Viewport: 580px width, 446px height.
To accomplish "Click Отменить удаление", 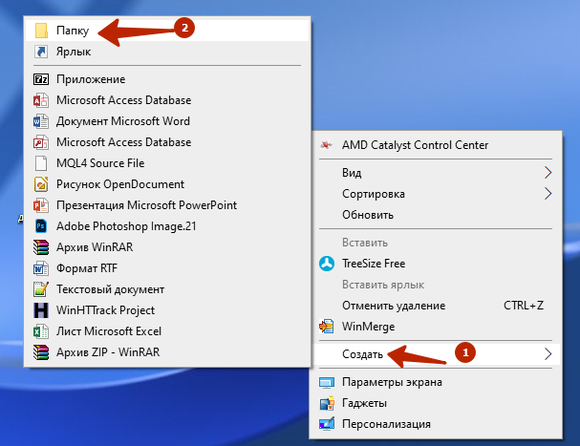I will point(436,306).
